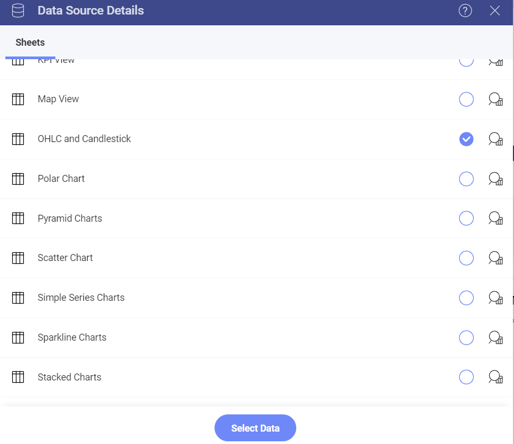514x444 pixels.
Task: Select the Map View radio button
Action: click(466, 99)
